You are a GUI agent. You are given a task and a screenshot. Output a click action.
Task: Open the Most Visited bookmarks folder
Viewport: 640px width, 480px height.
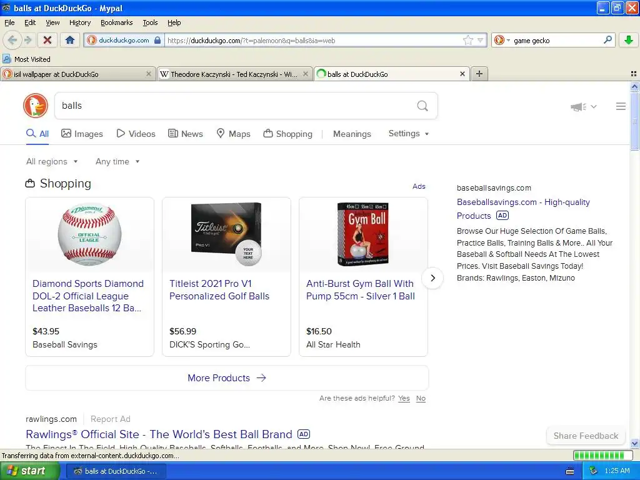[26, 59]
